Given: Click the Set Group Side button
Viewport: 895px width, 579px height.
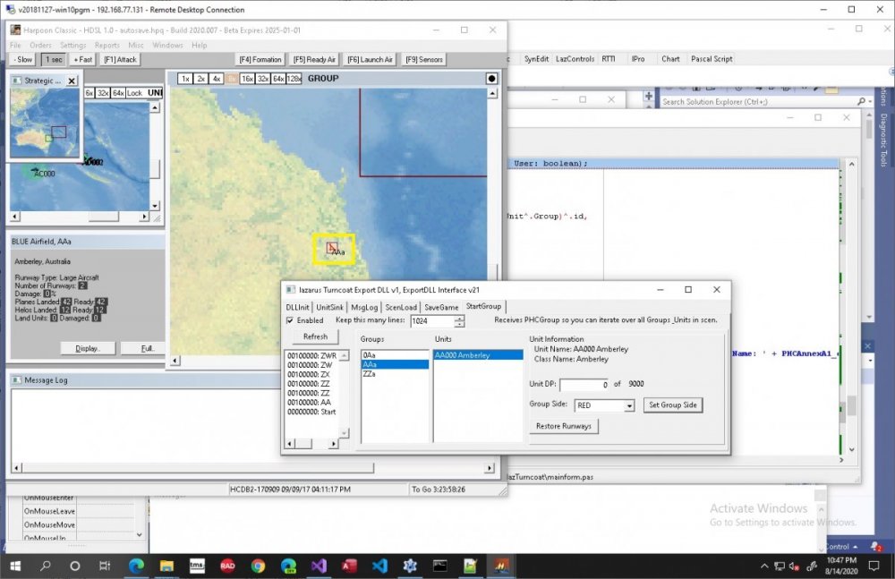Looking at the screenshot, I should click(x=673, y=404).
